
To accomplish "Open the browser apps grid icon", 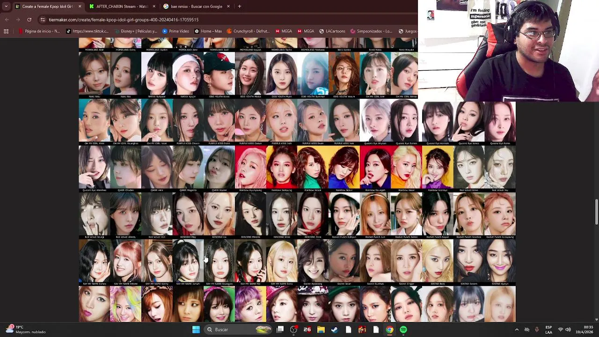I will point(6,31).
